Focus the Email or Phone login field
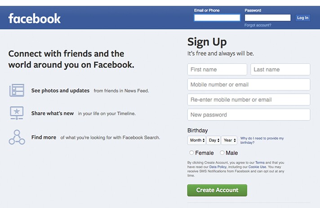 pyautogui.click(x=217, y=17)
